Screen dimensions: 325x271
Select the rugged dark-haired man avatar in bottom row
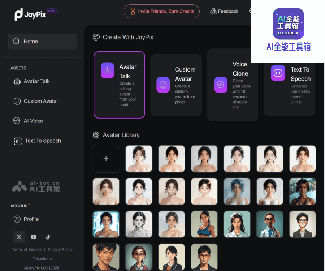[x=106, y=257]
